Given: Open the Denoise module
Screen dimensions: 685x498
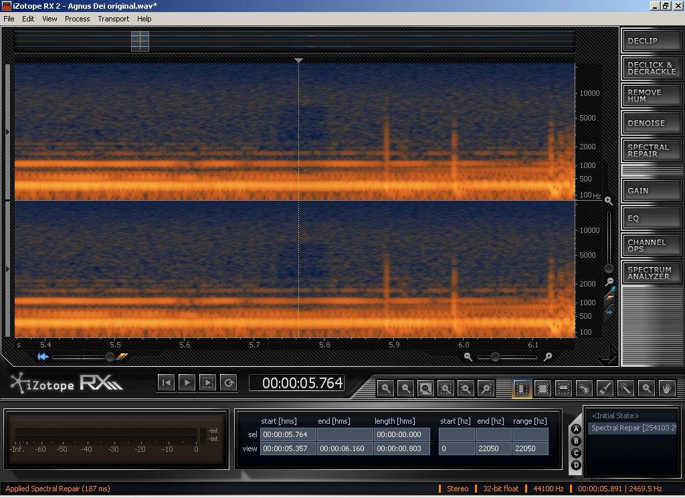Looking at the screenshot, I should point(652,123).
